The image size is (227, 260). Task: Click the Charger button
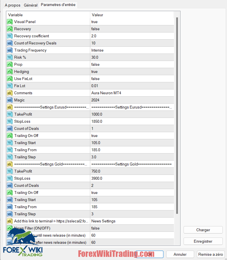pos(203,230)
